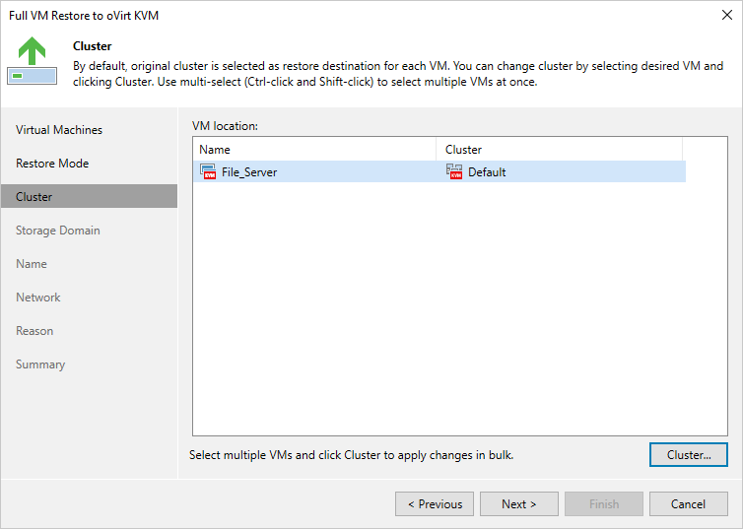The image size is (743, 529).
Task: Open the Cluster selection button
Action: [689, 455]
